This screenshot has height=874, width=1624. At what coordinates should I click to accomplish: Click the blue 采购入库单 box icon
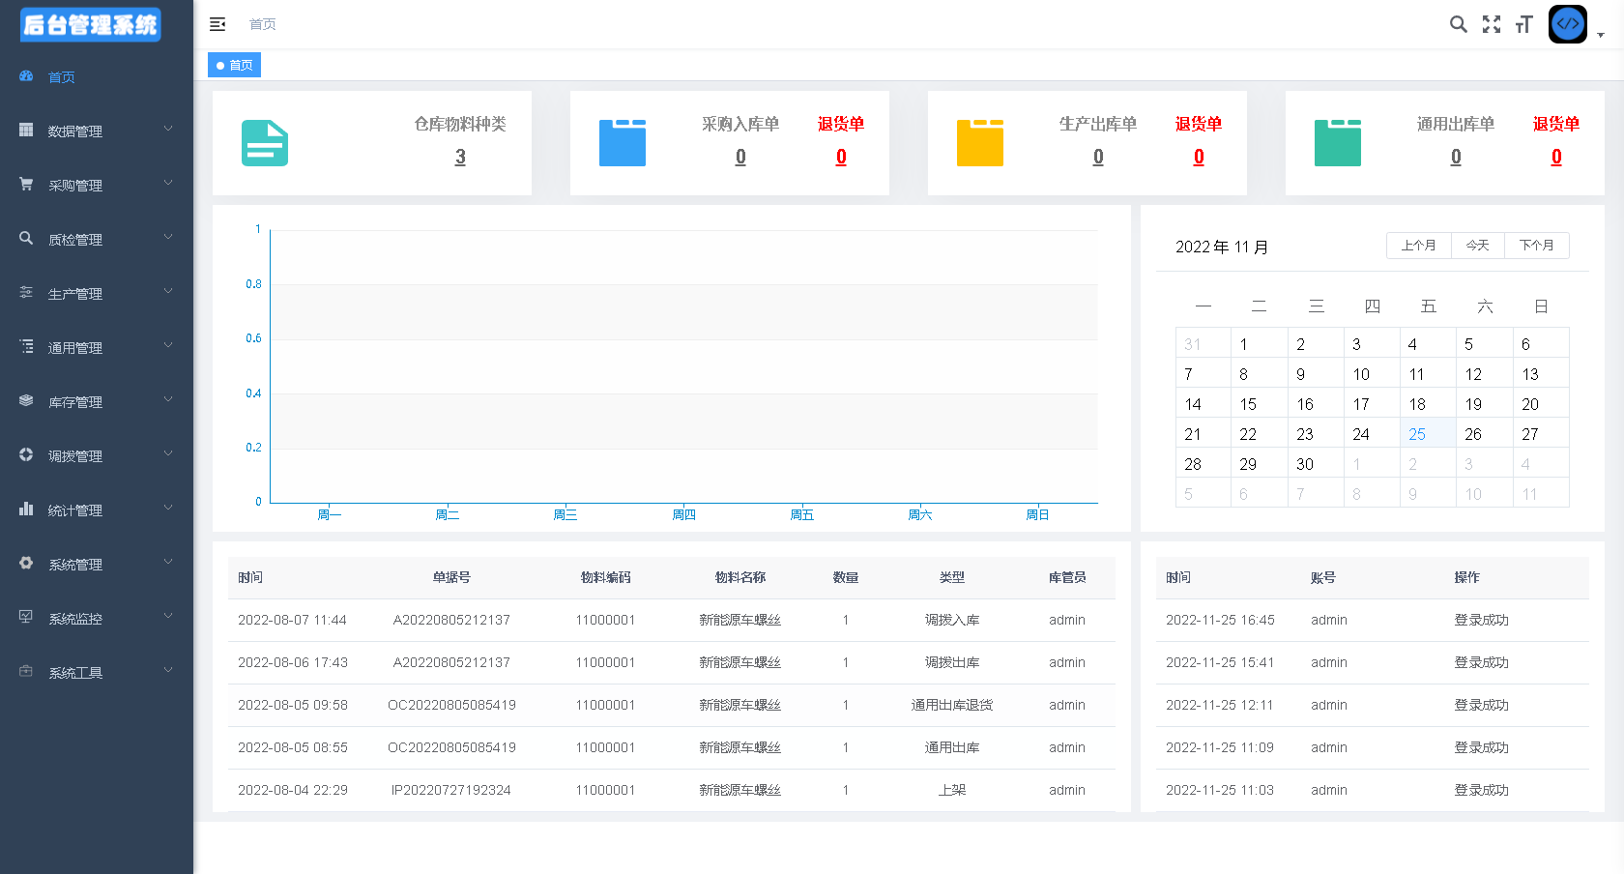point(623,143)
